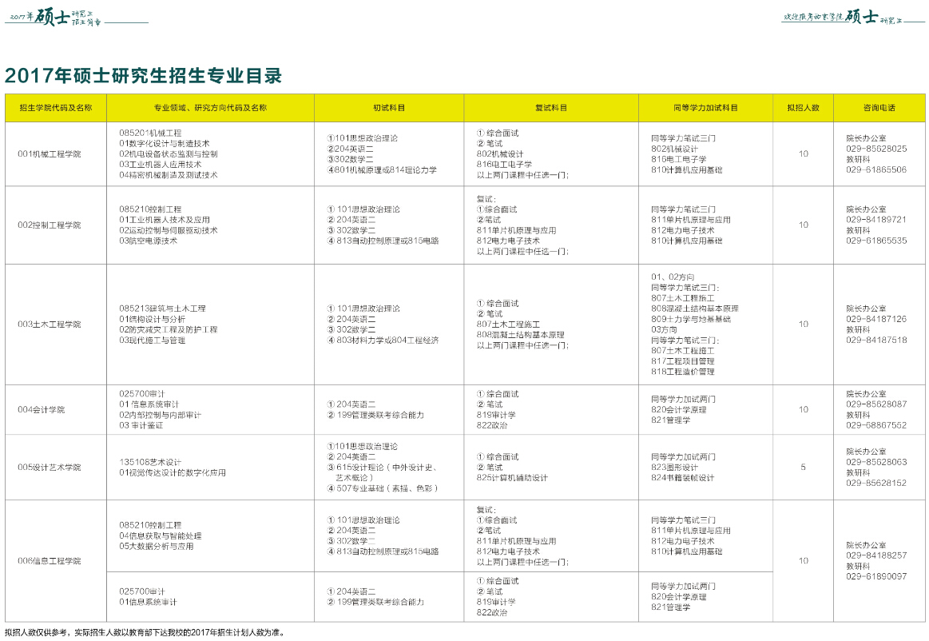Click 01工业机器人技术及应用 direction
The height and width of the screenshot is (641, 929).
tap(164, 220)
